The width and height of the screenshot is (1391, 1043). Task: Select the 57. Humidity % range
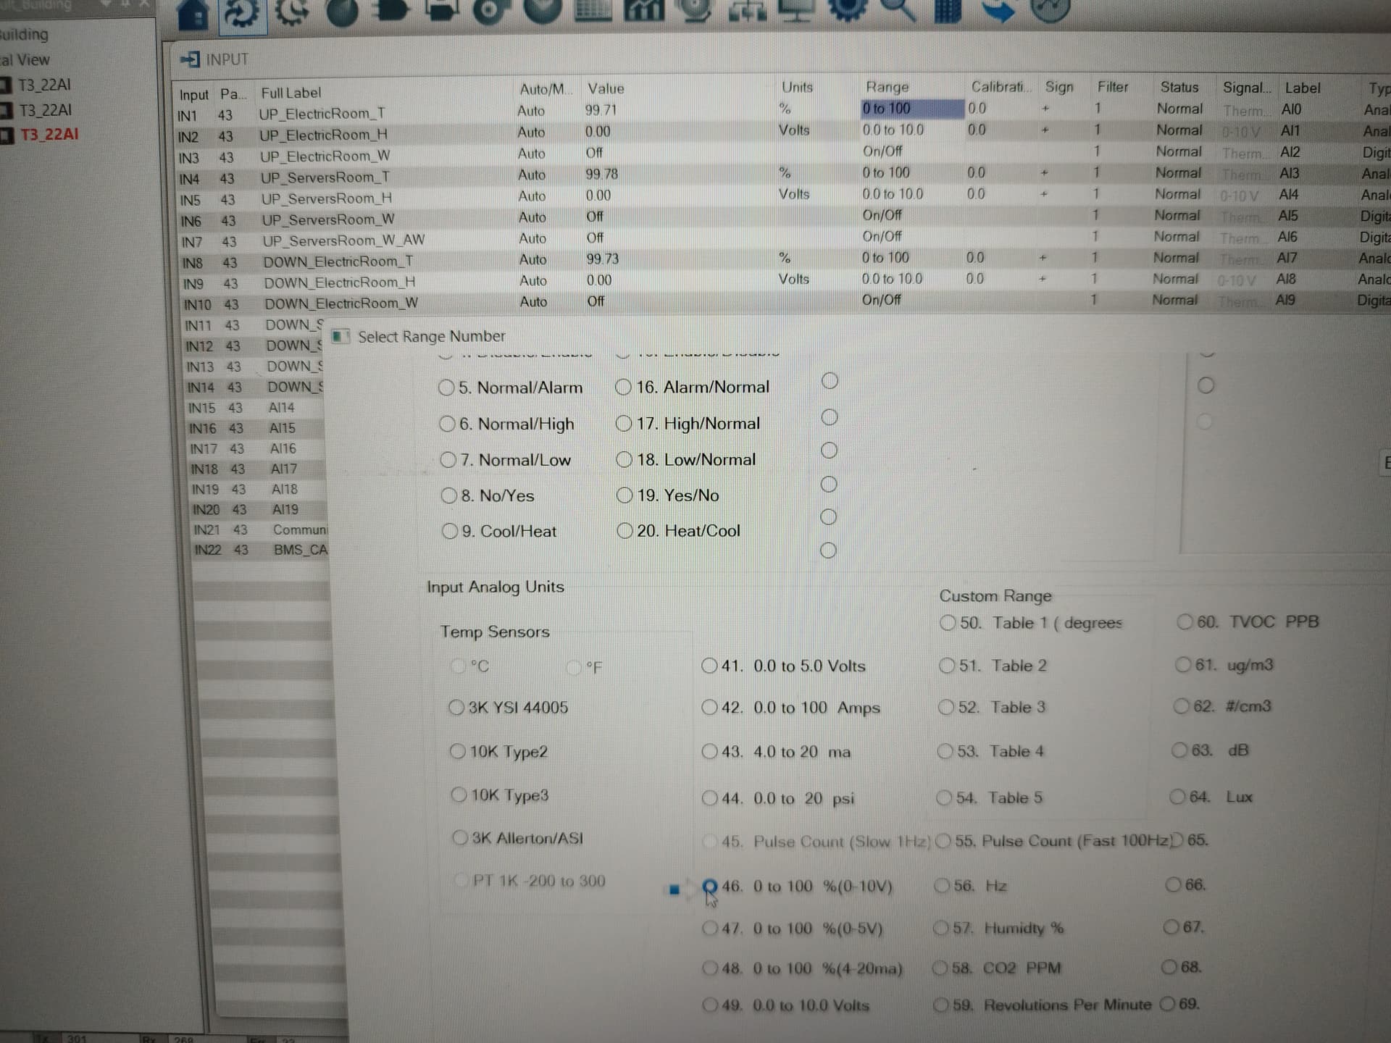[941, 928]
